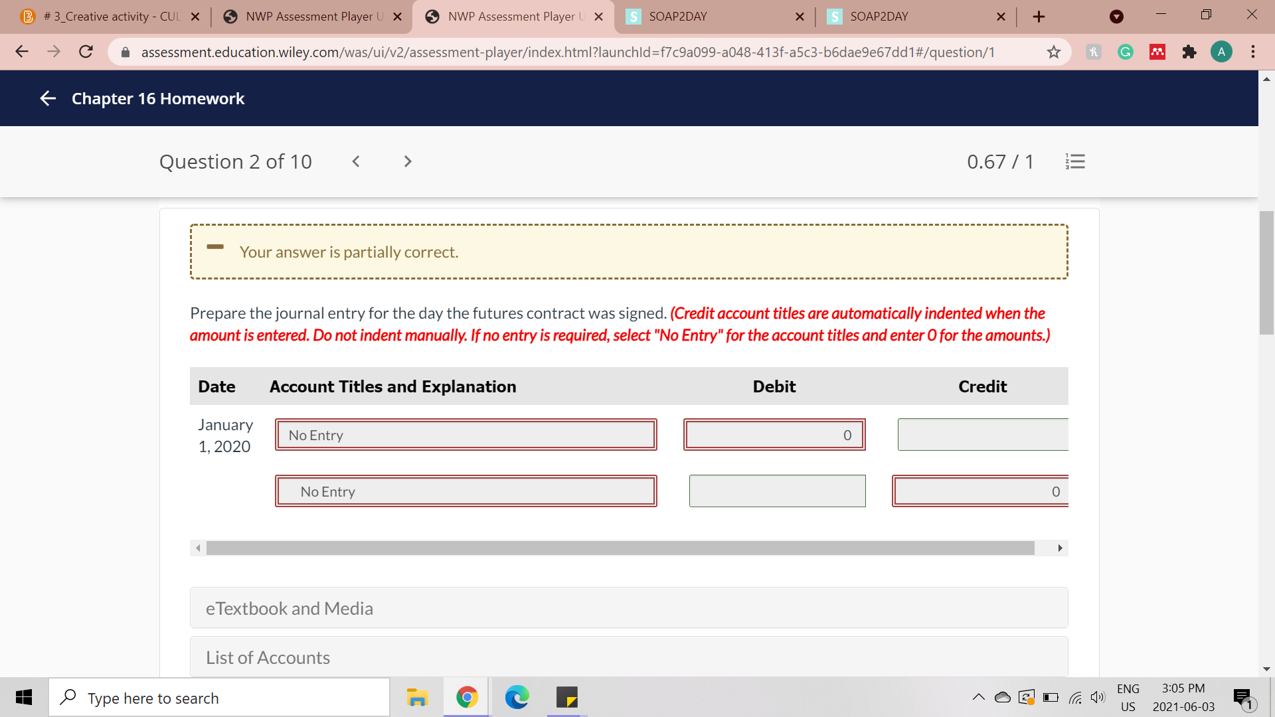The width and height of the screenshot is (1275, 717).
Task: Bookmark page with star icon
Action: (1054, 52)
